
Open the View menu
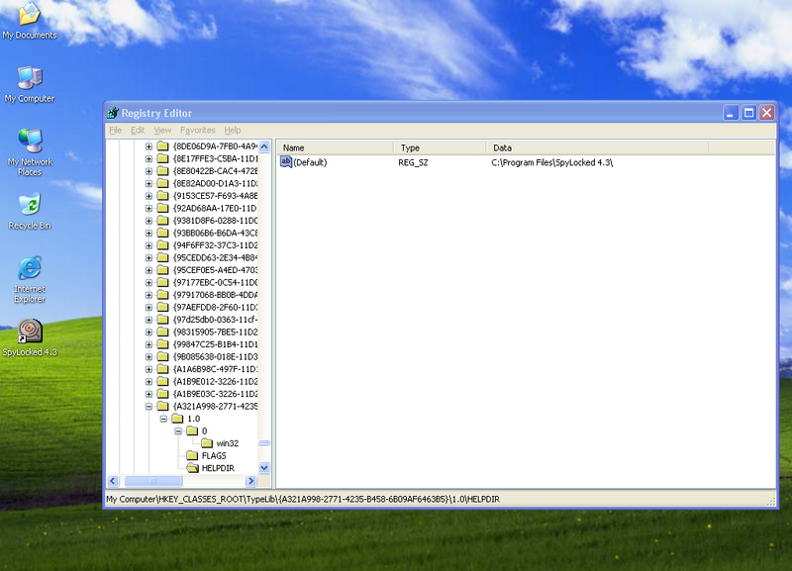pyautogui.click(x=162, y=131)
